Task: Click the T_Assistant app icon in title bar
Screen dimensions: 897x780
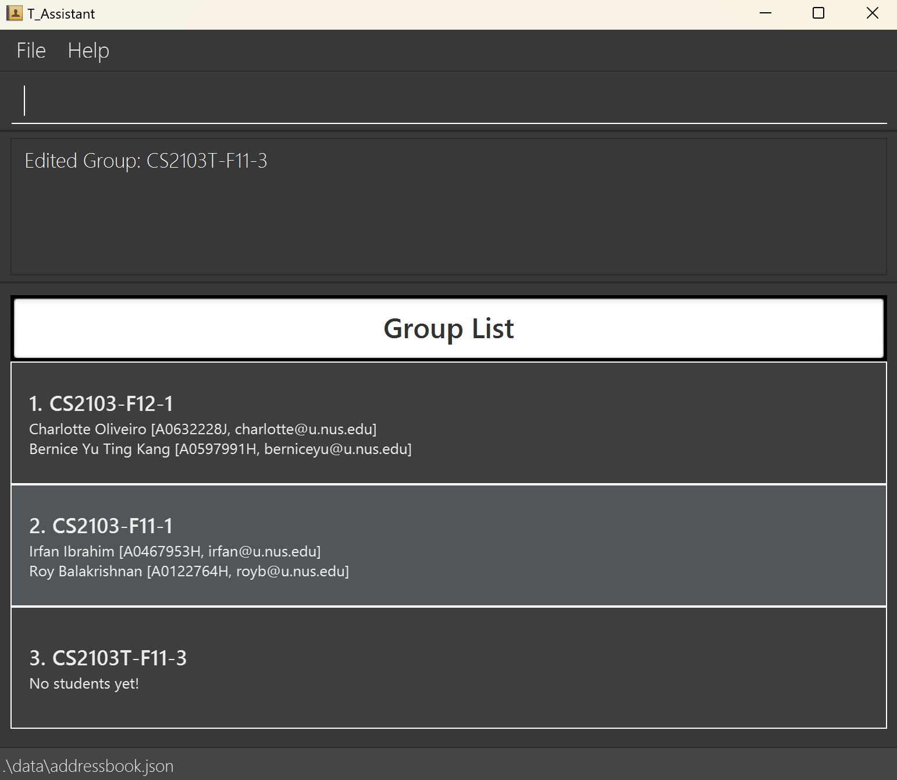Action: pos(14,13)
